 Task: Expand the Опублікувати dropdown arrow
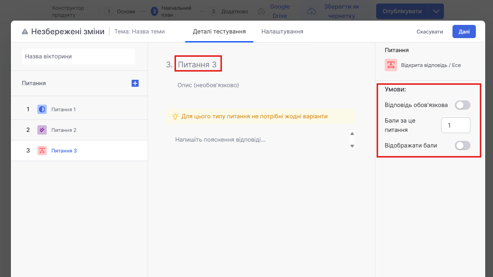tap(436, 11)
